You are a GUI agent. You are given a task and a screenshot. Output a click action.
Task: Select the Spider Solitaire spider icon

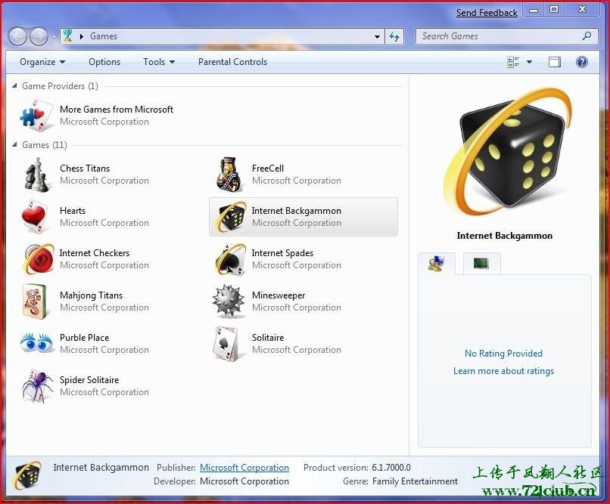[37, 387]
